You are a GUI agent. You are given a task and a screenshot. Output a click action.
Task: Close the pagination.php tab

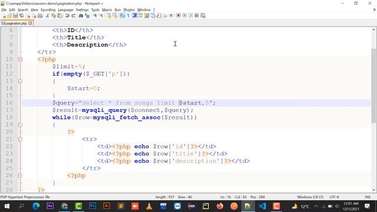point(30,24)
